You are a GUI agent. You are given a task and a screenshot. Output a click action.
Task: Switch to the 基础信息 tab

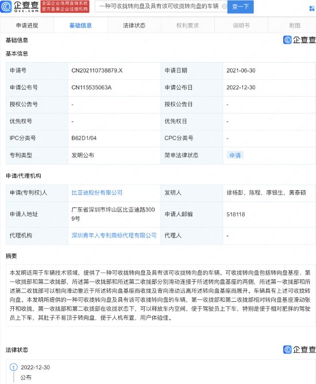pyautogui.click(x=80, y=25)
